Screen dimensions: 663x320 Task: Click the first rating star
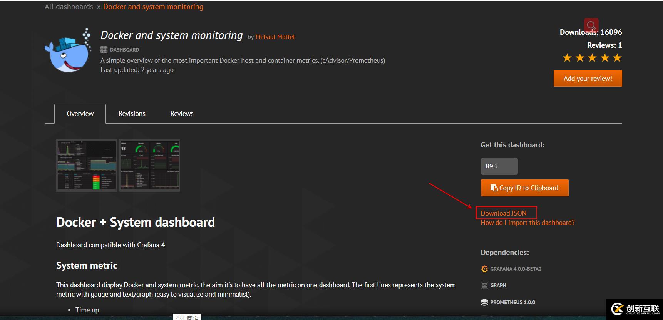[x=567, y=58]
